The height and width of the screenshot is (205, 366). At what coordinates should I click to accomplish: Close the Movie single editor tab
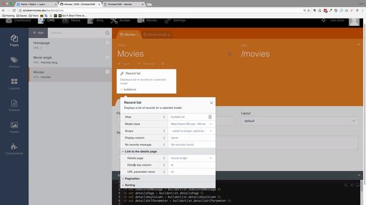point(169,35)
